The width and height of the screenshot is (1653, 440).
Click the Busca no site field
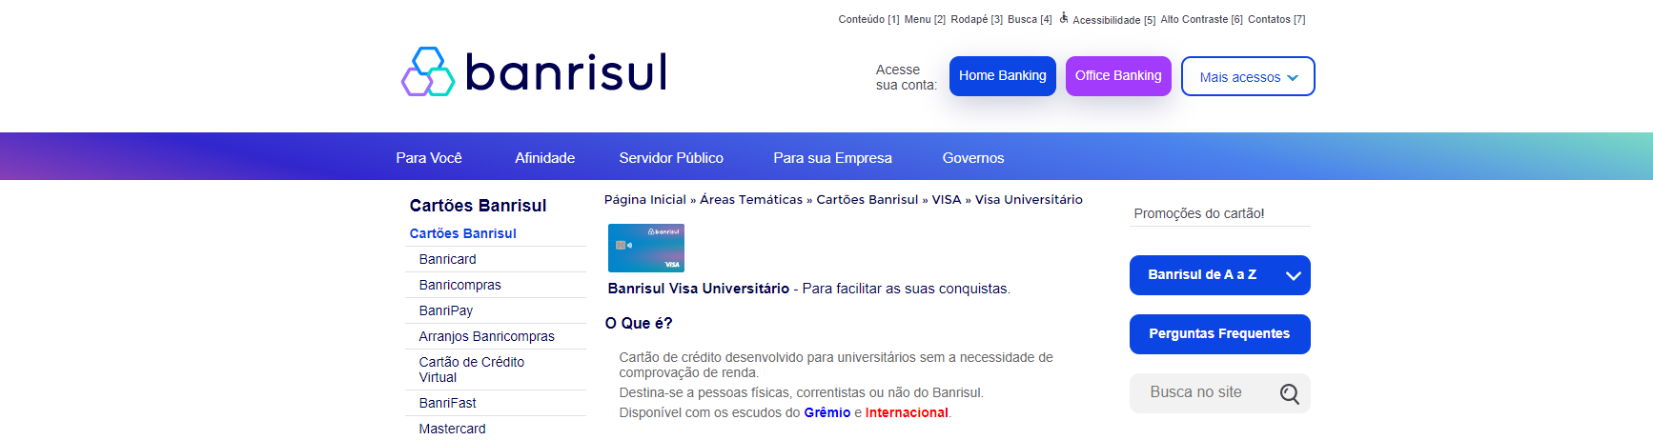click(1201, 392)
